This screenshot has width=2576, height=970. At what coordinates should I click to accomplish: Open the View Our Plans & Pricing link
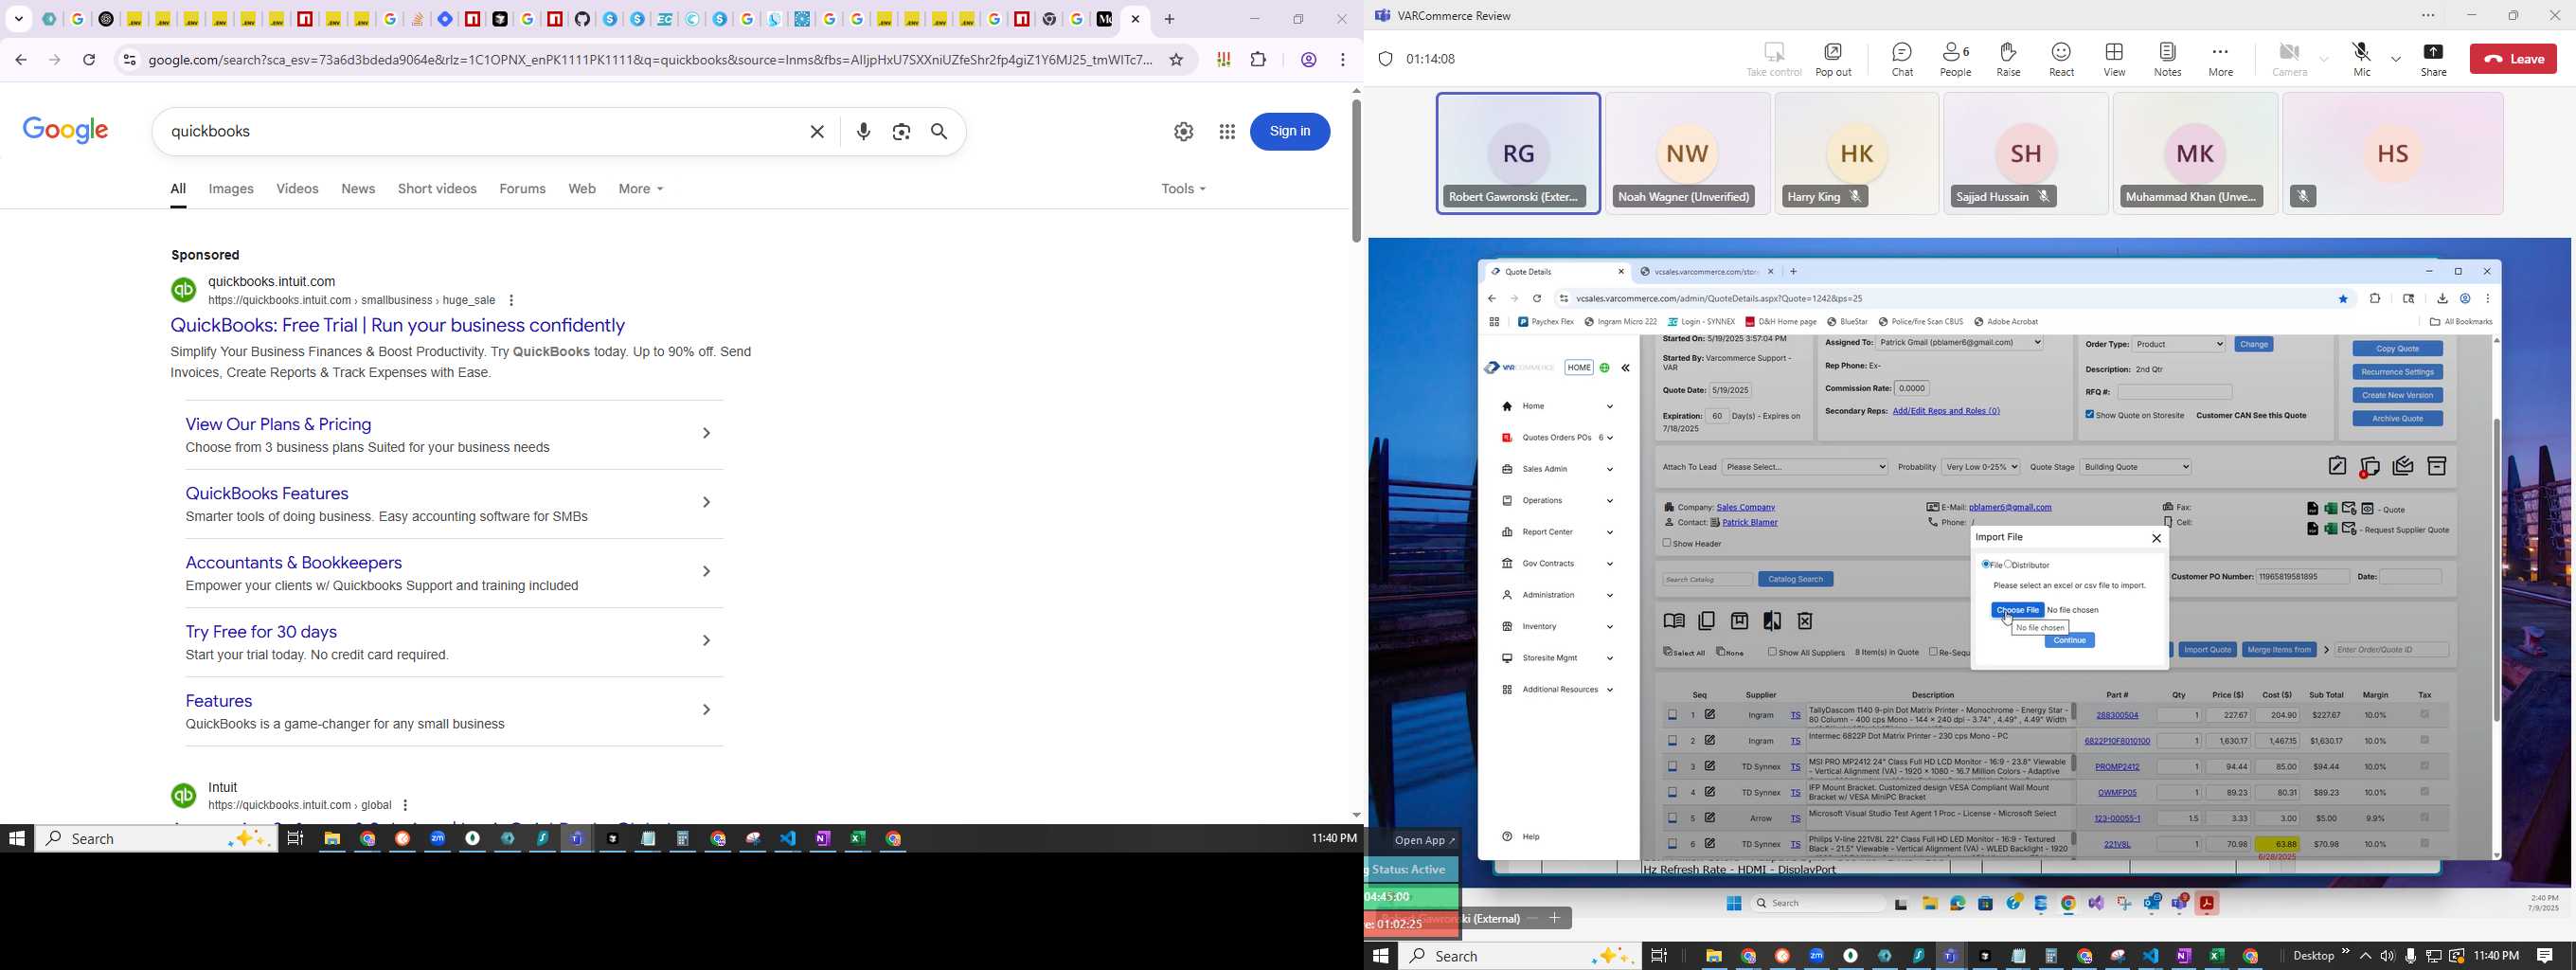pos(278,425)
